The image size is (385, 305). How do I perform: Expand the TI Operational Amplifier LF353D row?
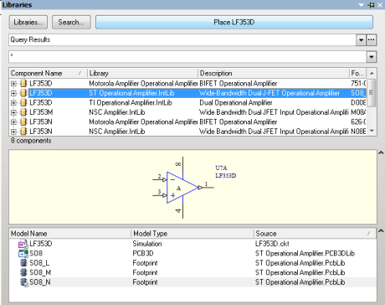13,103
